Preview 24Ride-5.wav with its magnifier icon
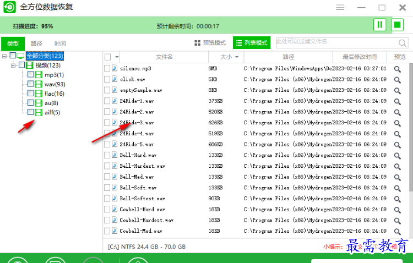 397,145
